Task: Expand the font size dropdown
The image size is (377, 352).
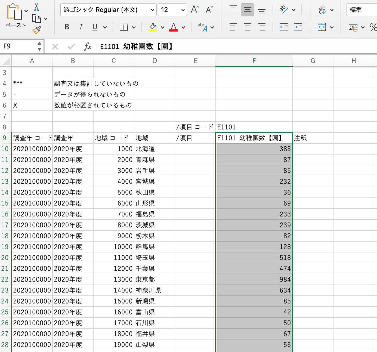Action: 183,10
